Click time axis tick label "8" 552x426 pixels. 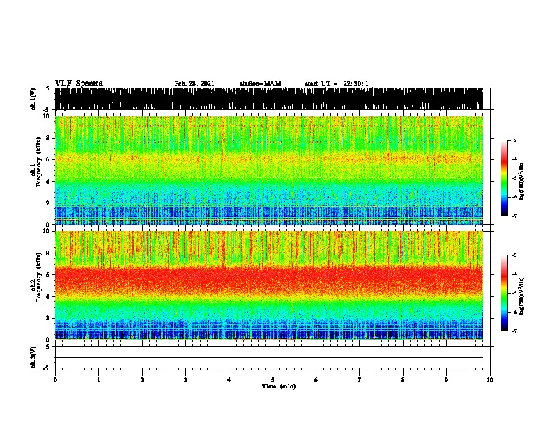click(403, 380)
